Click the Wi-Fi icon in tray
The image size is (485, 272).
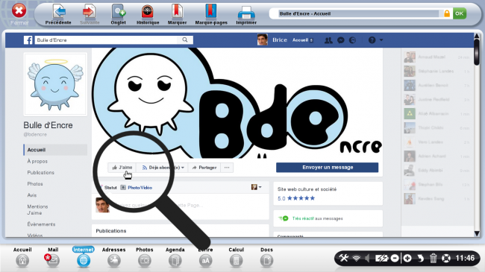click(357, 258)
